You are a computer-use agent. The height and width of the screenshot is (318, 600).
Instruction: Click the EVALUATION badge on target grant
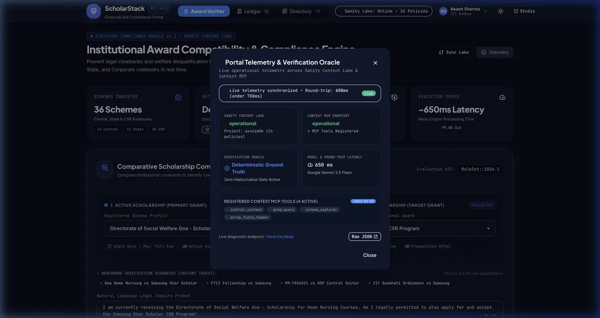click(482, 205)
